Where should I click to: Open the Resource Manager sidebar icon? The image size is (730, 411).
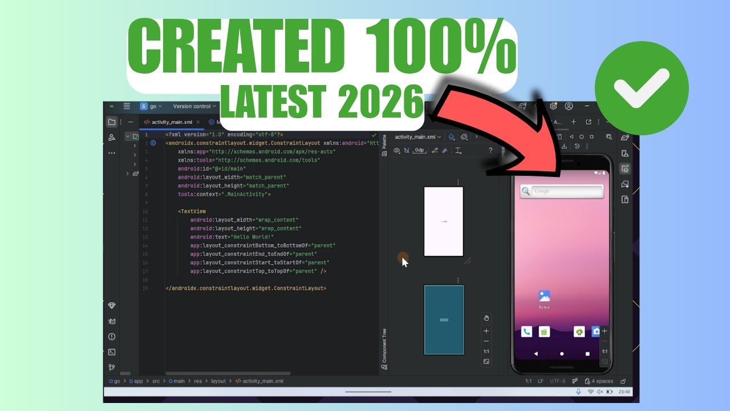tap(112, 138)
